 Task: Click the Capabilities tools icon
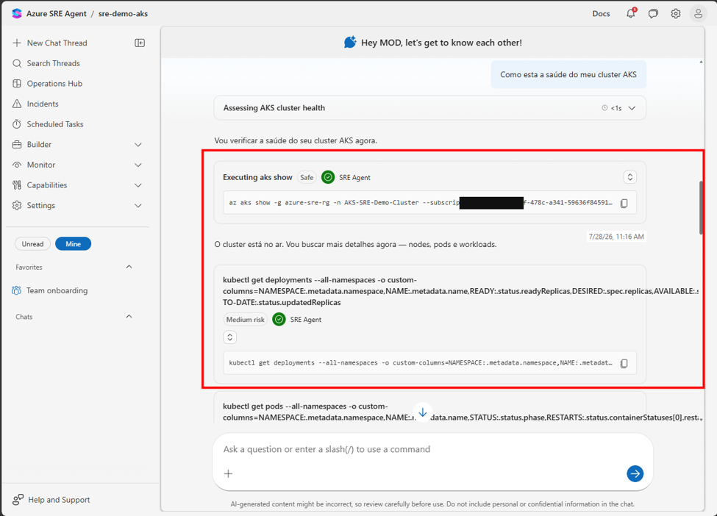(x=17, y=185)
